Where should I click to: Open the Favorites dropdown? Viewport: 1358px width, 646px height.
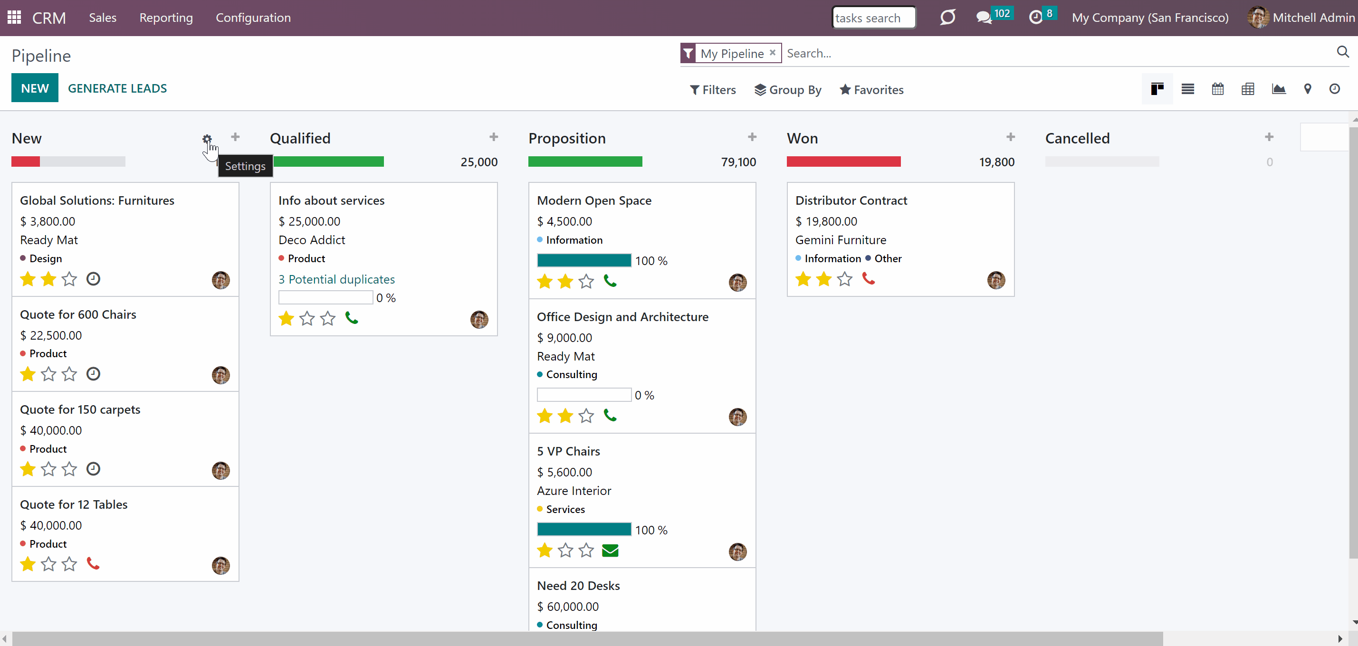tap(871, 90)
